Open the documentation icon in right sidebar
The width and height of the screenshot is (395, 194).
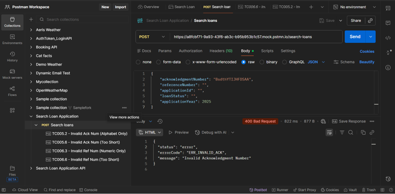point(388,8)
